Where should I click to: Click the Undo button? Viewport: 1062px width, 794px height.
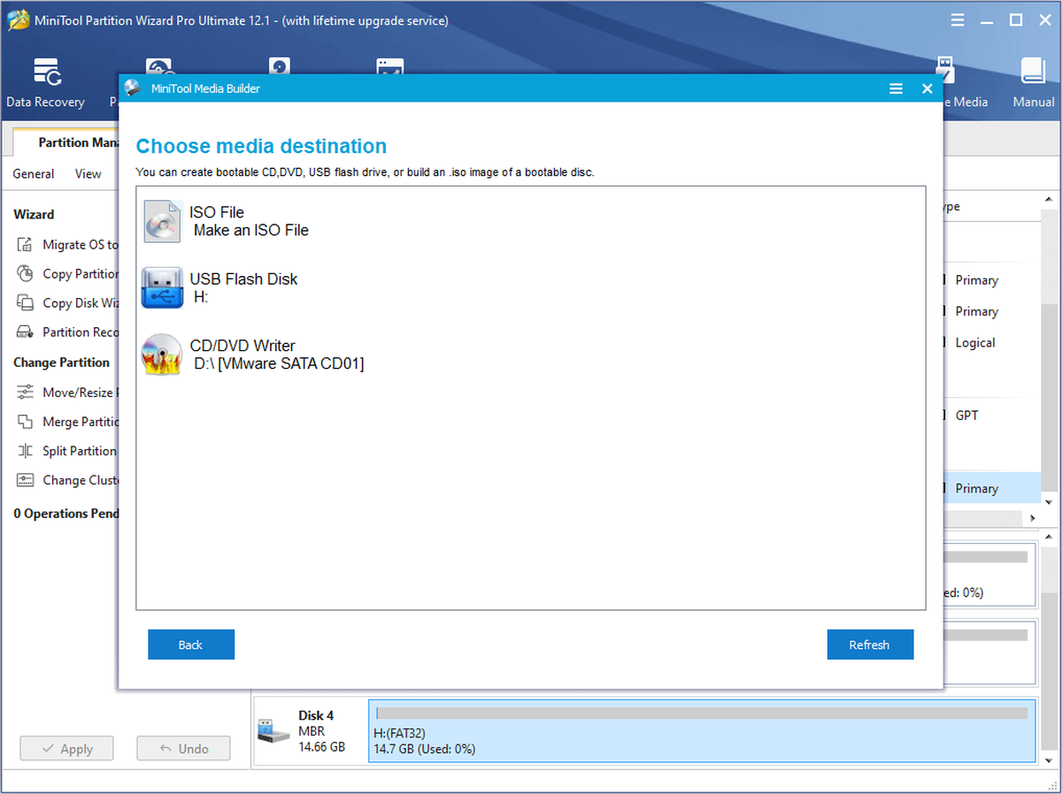(x=183, y=748)
